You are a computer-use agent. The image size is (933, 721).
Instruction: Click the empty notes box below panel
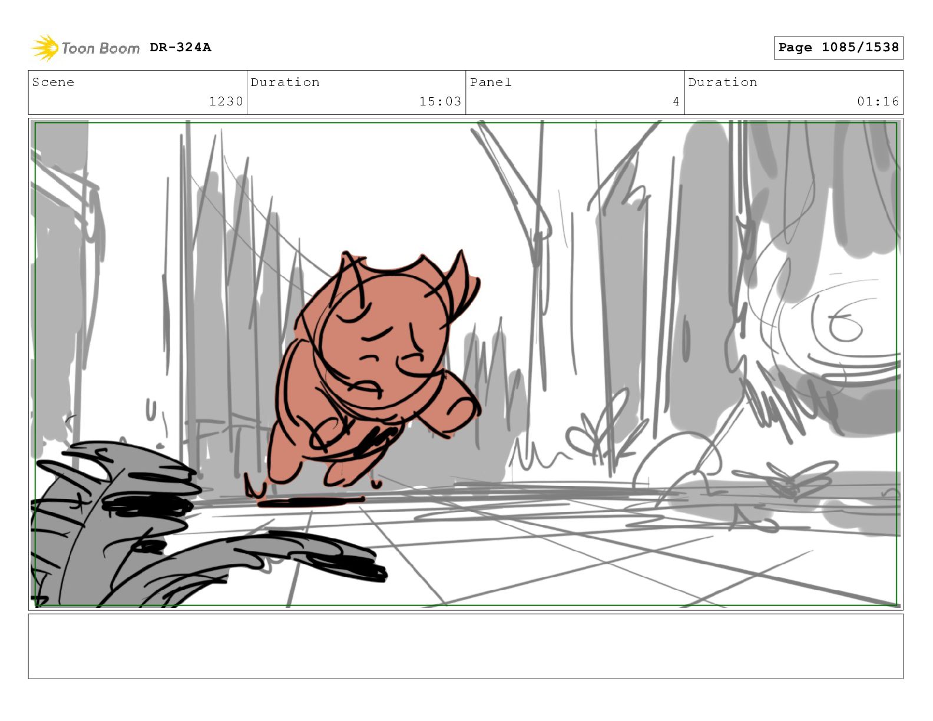pyautogui.click(x=465, y=646)
